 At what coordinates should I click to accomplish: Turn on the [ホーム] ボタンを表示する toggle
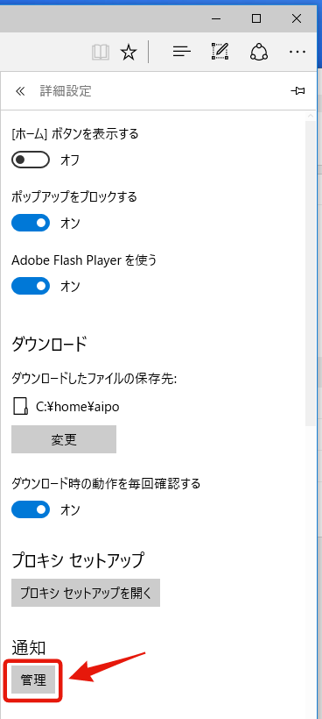coord(31,160)
